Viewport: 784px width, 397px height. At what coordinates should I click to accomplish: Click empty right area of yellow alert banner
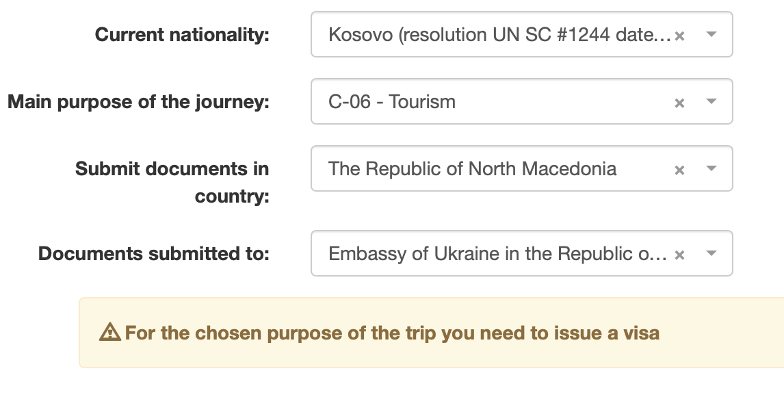coord(725,333)
